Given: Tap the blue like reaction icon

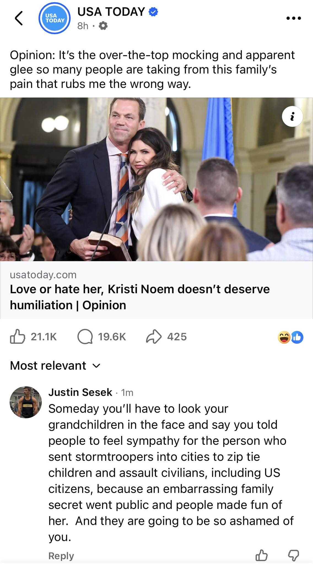Looking at the screenshot, I should (x=297, y=337).
